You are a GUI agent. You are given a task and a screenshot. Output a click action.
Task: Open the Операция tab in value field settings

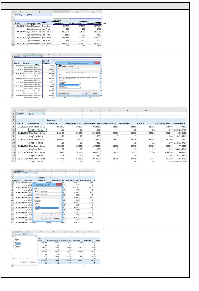pyautogui.click(x=62, y=72)
